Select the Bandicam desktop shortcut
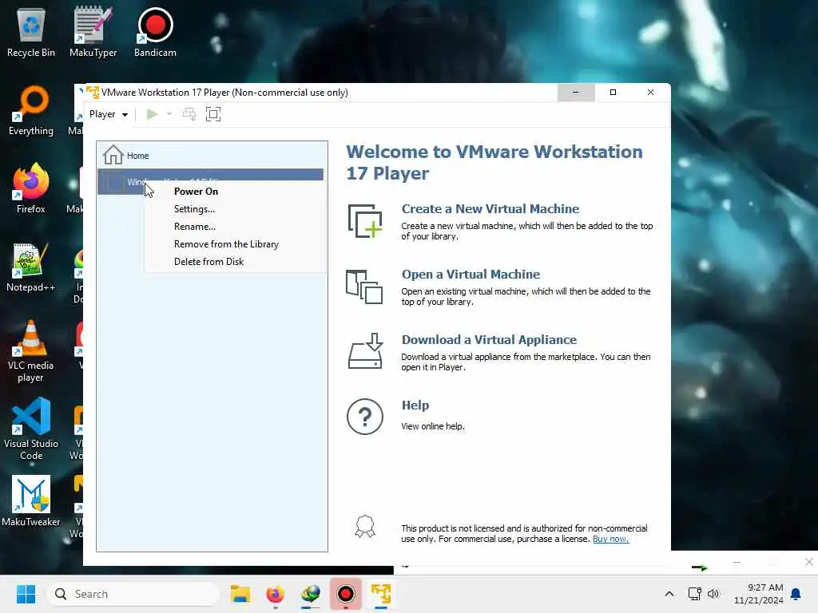Image resolution: width=818 pixels, height=613 pixels. [x=155, y=32]
